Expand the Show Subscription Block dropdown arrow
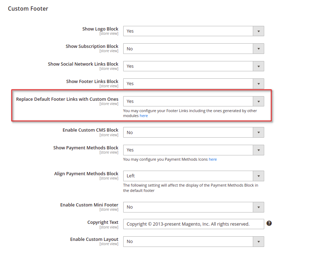 coord(259,49)
